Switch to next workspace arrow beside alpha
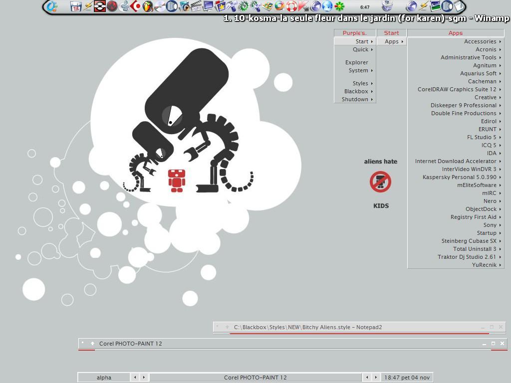Viewport: 511px width, 383px height. pos(144,377)
